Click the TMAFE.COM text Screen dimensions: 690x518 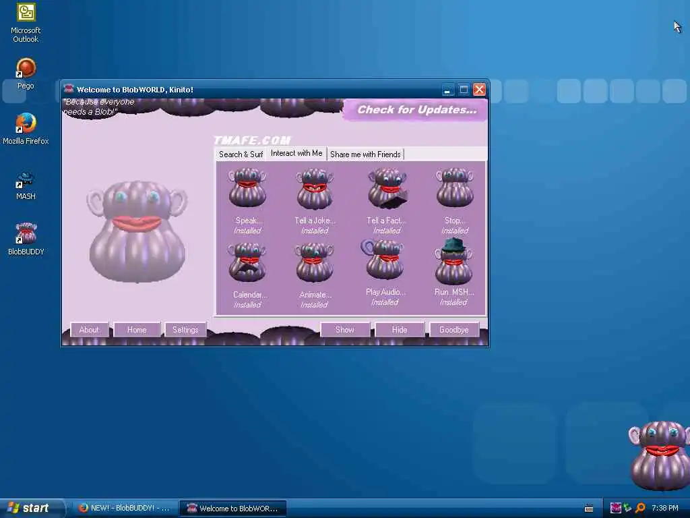252,140
